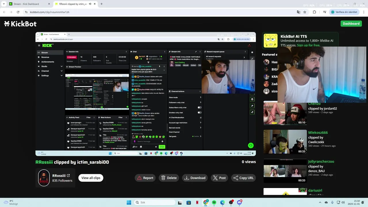Image resolution: width=368 pixels, height=207 pixels.
Task: Open the Translate this page icon
Action: pyautogui.click(x=298, y=12)
